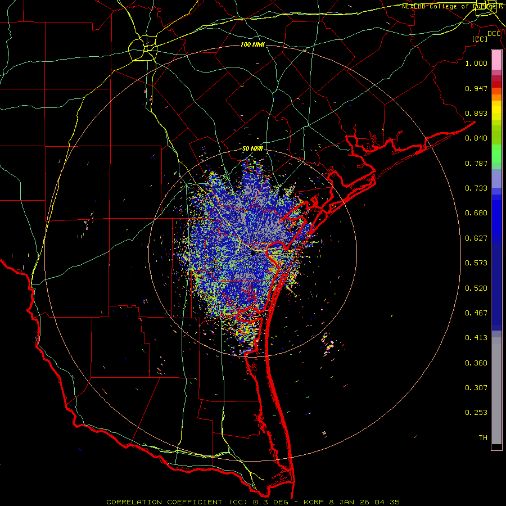Viewport: 506px width, 506px height.
Task: Click the '0.733' legend value
Action: tap(476, 188)
